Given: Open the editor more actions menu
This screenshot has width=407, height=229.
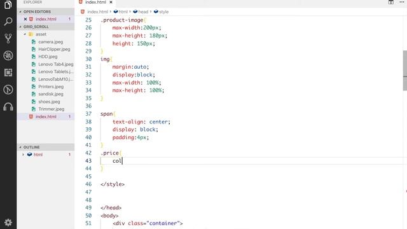Looking at the screenshot, I should click(402, 2).
